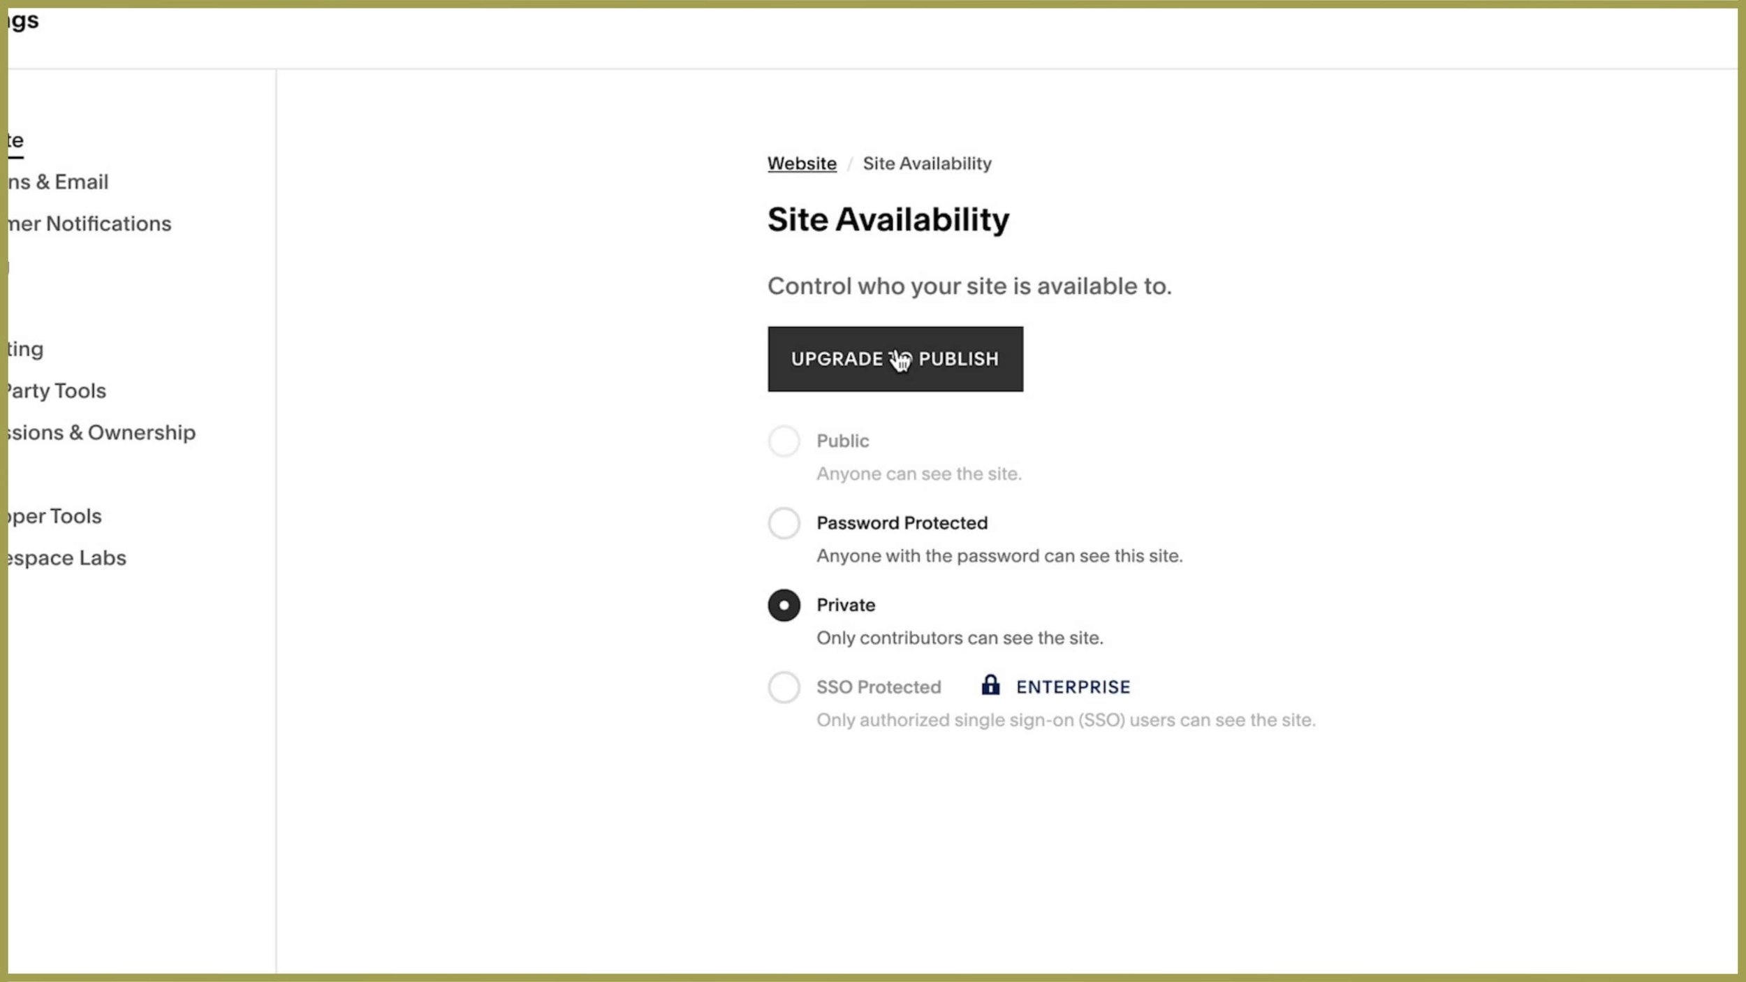Select the underlined Website sidebar item
This screenshot has height=982, width=1746.
[x=15, y=141]
